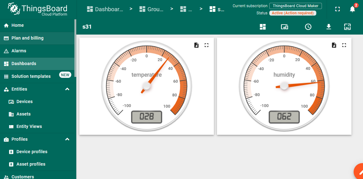This screenshot has width=363, height=179.
Task: Click the dashboard screenshot image icon
Action: tap(347, 27)
